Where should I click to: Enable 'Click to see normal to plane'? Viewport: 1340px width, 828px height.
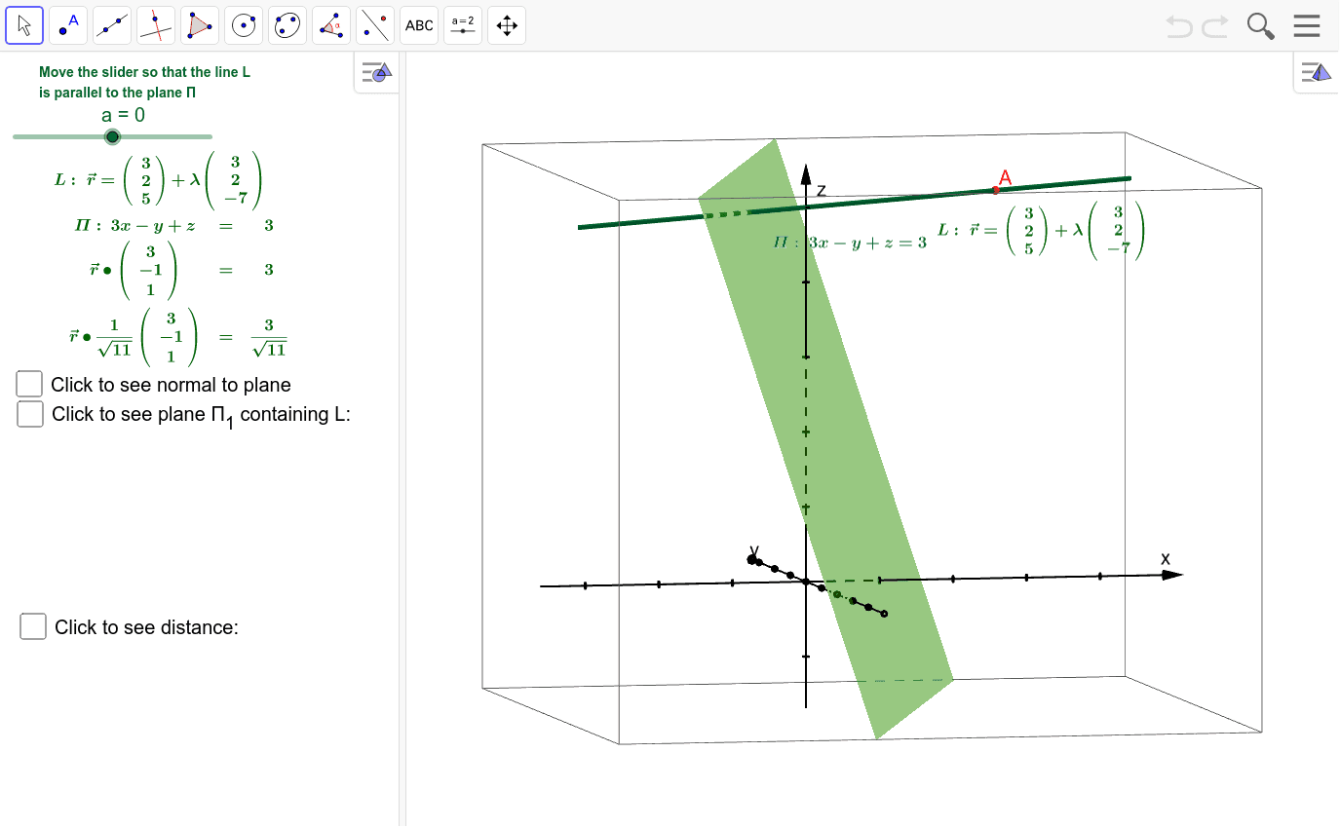coord(29,384)
